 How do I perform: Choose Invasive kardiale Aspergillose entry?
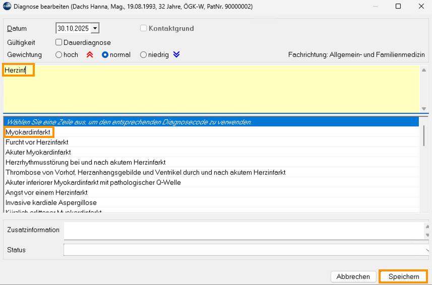[x=51, y=202]
